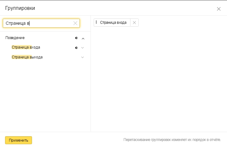Click the drag handle on Страница входа chip
The width and height of the screenshot is (227, 148).
click(x=96, y=22)
